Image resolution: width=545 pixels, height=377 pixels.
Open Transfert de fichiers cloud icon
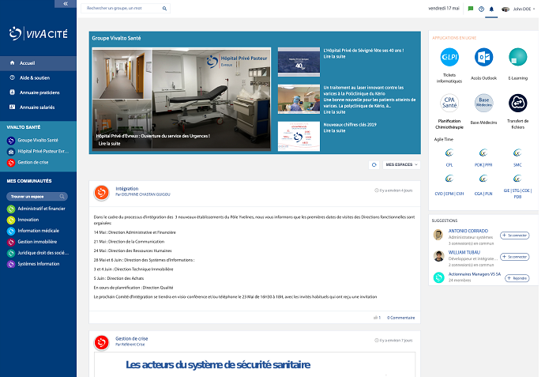point(517,103)
